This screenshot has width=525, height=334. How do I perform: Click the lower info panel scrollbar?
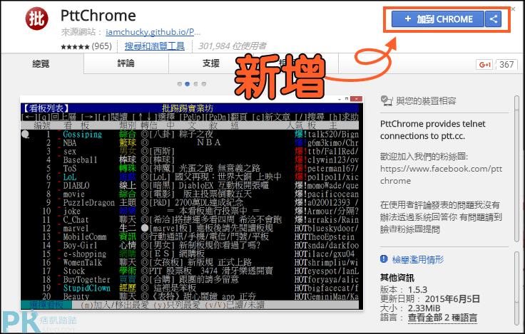pyautogui.click(x=516, y=288)
